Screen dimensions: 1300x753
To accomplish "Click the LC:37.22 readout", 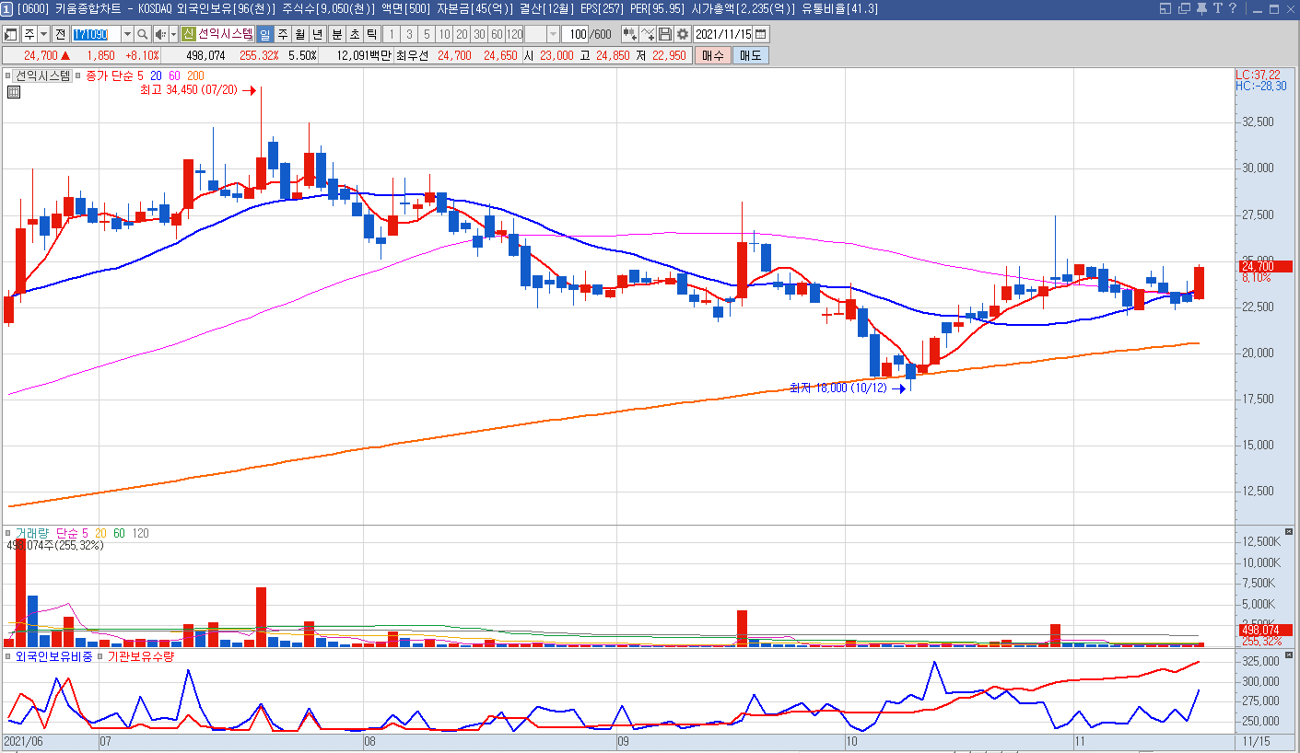I will coord(1258,75).
